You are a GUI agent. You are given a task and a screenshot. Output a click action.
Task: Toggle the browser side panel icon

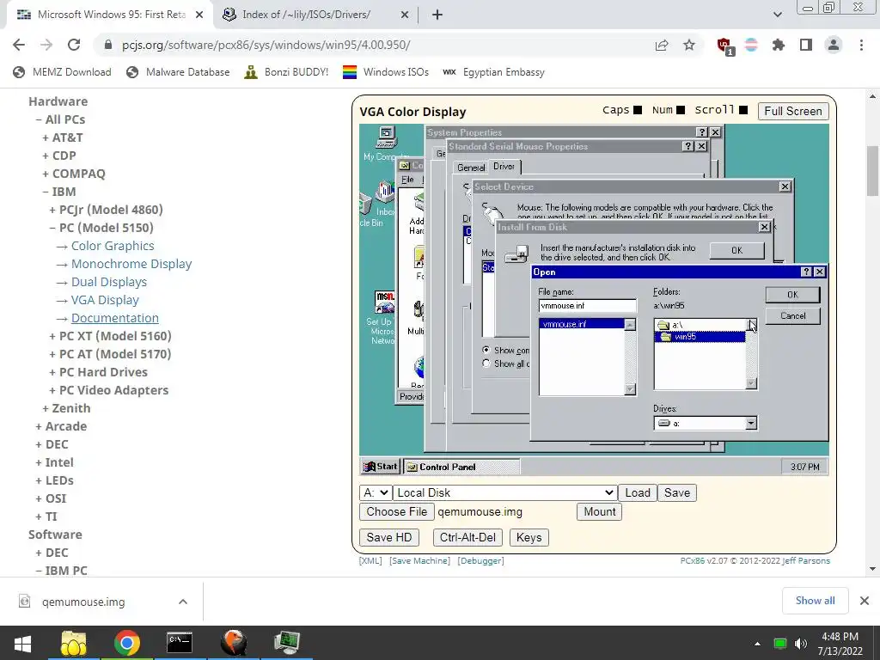(806, 45)
